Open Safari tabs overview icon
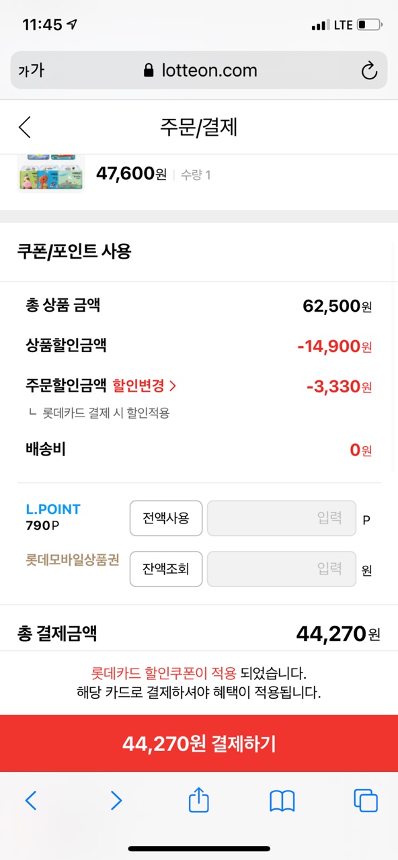This screenshot has height=860, width=398. [366, 800]
